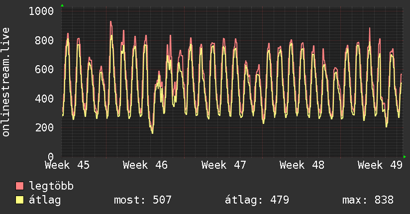Click the yellow átlag legend swatch
The height and width of the screenshot is (214, 410).
[19, 200]
